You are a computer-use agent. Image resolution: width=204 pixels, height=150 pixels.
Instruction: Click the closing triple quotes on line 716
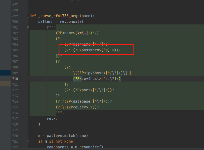[59, 112]
